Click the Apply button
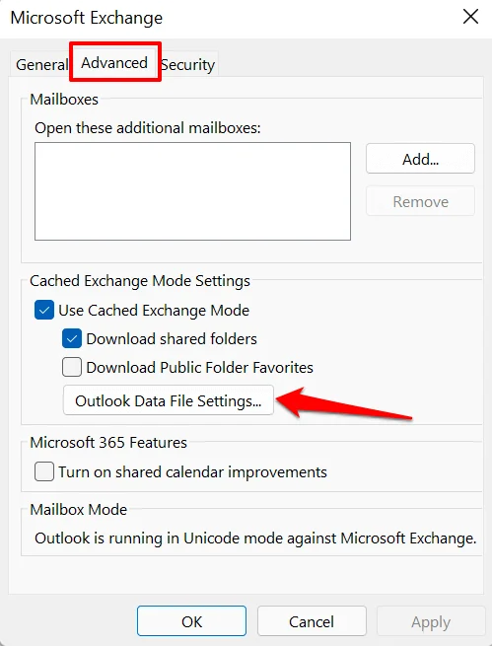Screen dimensions: 492x646 431,621
